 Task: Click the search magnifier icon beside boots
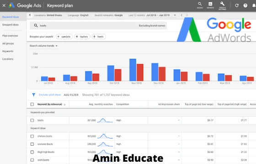tap(36, 26)
